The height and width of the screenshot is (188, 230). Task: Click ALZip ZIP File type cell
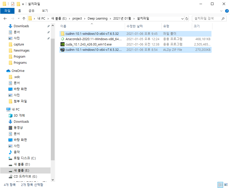(173, 50)
